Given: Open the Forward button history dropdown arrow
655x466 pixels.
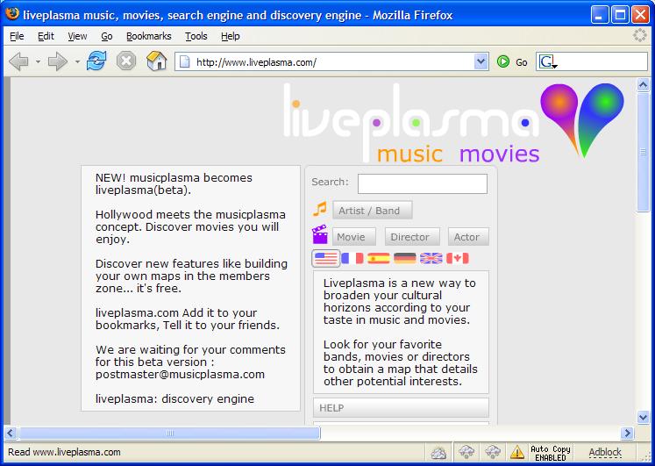Looking at the screenshot, I should 77,61.
